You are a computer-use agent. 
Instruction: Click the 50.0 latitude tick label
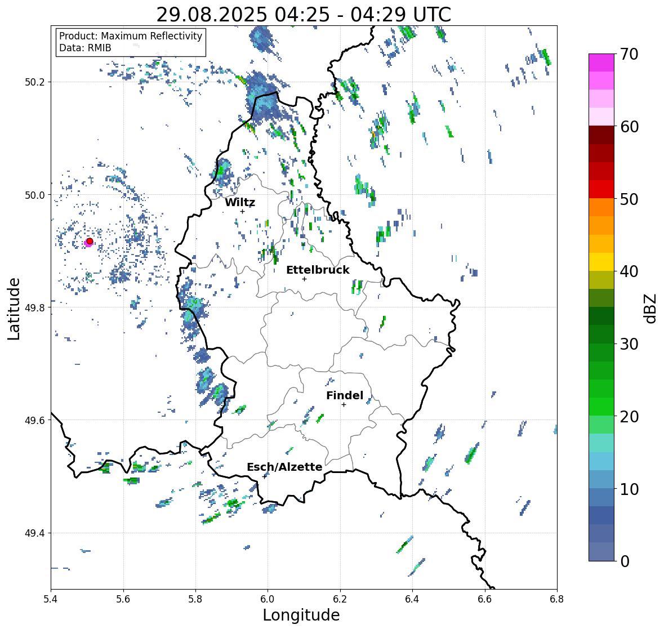click(x=35, y=195)
